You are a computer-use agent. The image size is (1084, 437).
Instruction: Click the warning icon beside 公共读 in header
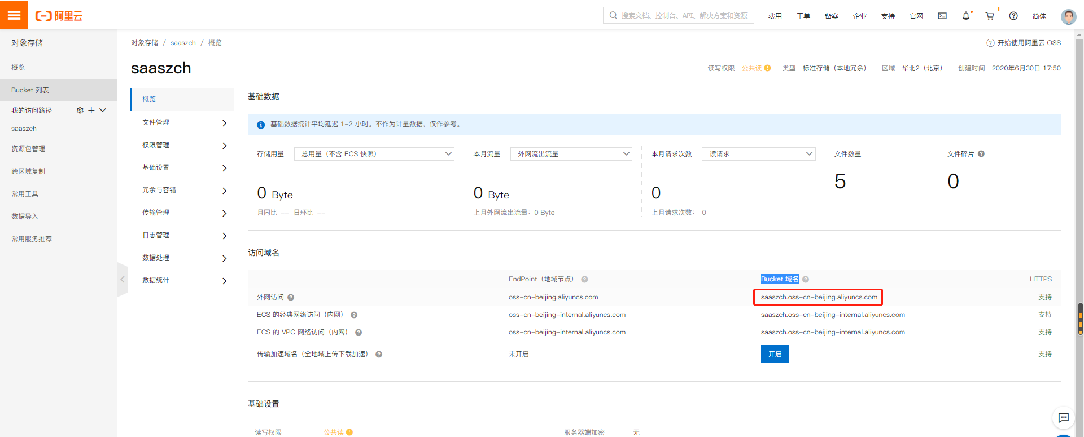[768, 68]
